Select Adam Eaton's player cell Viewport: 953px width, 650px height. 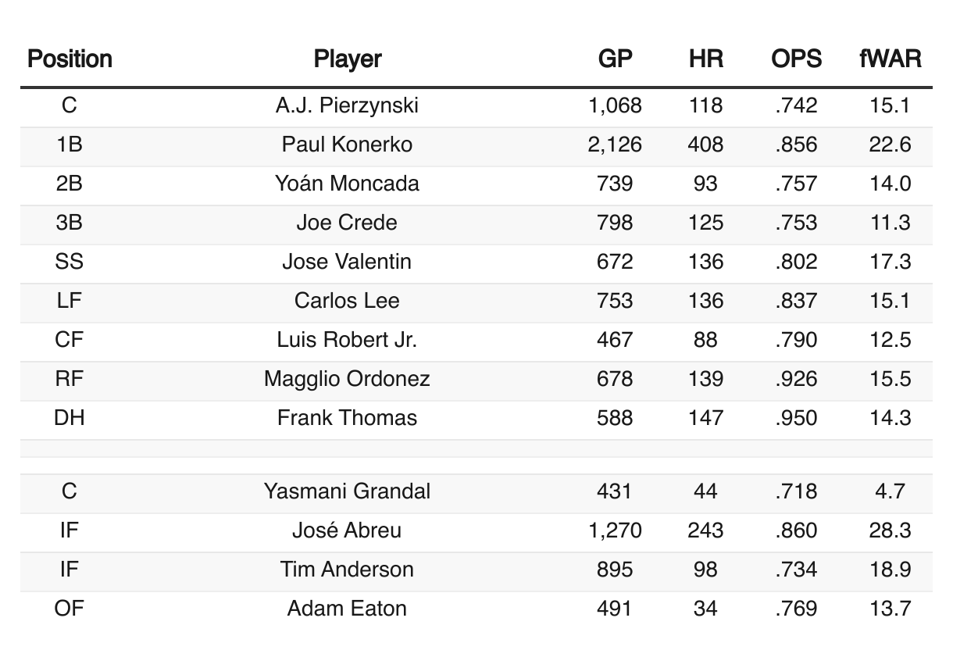tap(347, 609)
